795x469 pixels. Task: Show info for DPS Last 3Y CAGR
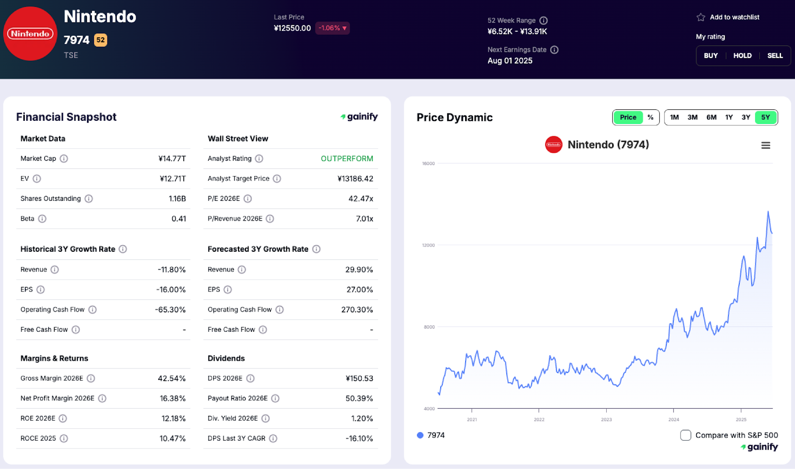[x=273, y=439]
